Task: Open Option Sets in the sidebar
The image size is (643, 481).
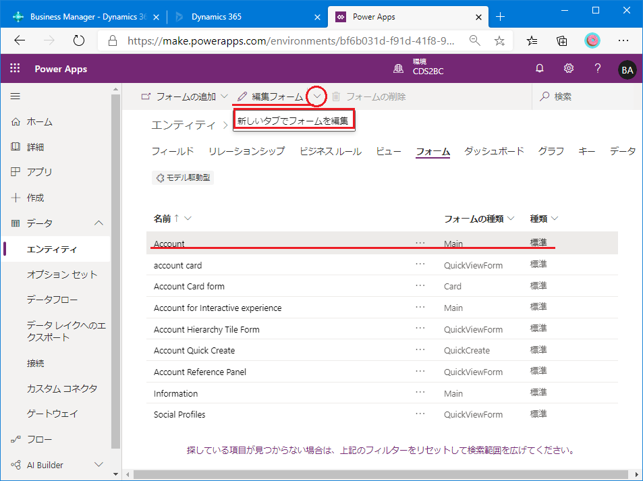Action: click(x=62, y=275)
